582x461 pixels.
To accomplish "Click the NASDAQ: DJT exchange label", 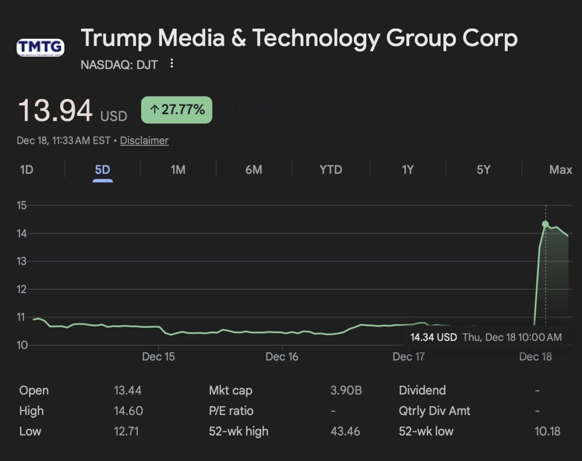I will click(118, 64).
